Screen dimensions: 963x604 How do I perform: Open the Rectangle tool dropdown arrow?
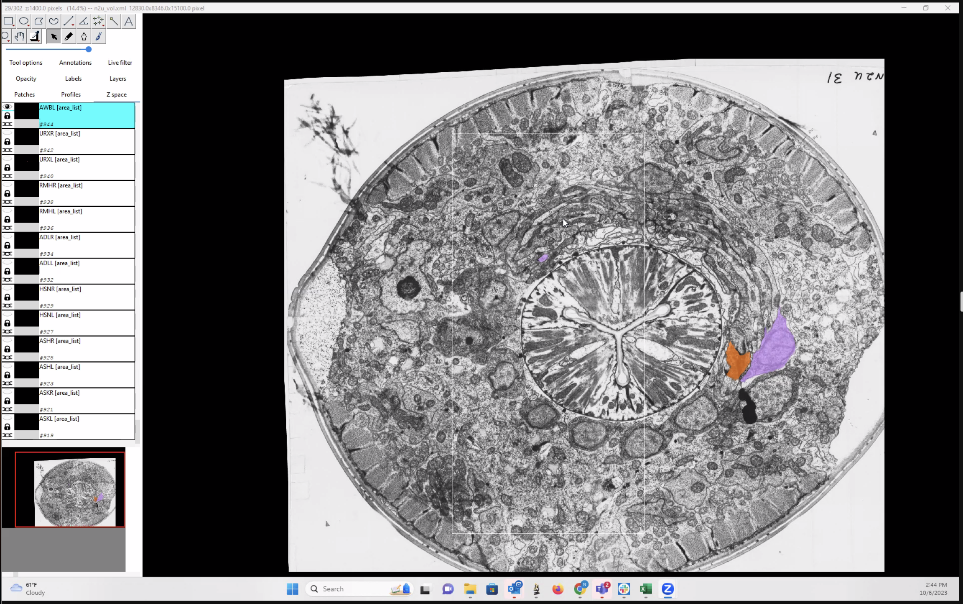pos(14,26)
